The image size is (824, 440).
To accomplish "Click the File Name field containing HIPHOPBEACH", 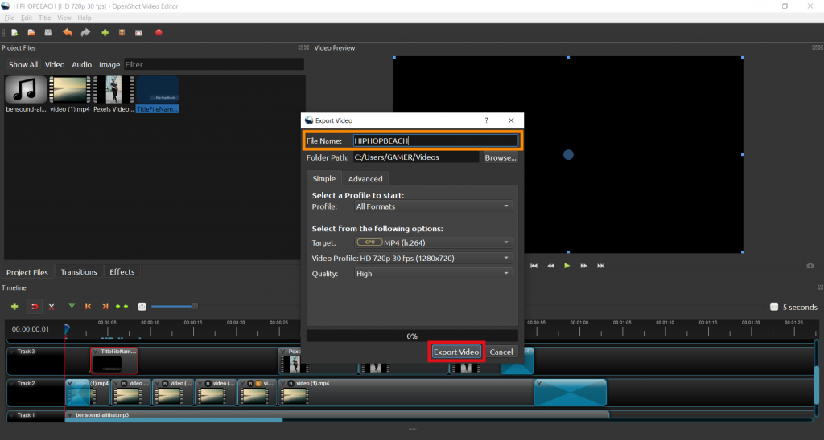I will tap(435, 141).
